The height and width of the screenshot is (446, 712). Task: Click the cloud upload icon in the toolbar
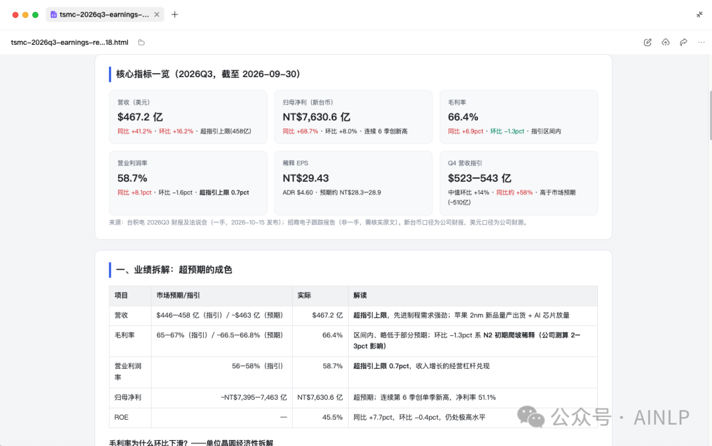click(x=665, y=42)
